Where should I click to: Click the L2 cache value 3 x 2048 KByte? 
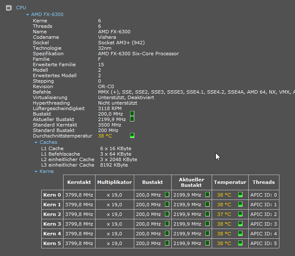coord(119,159)
